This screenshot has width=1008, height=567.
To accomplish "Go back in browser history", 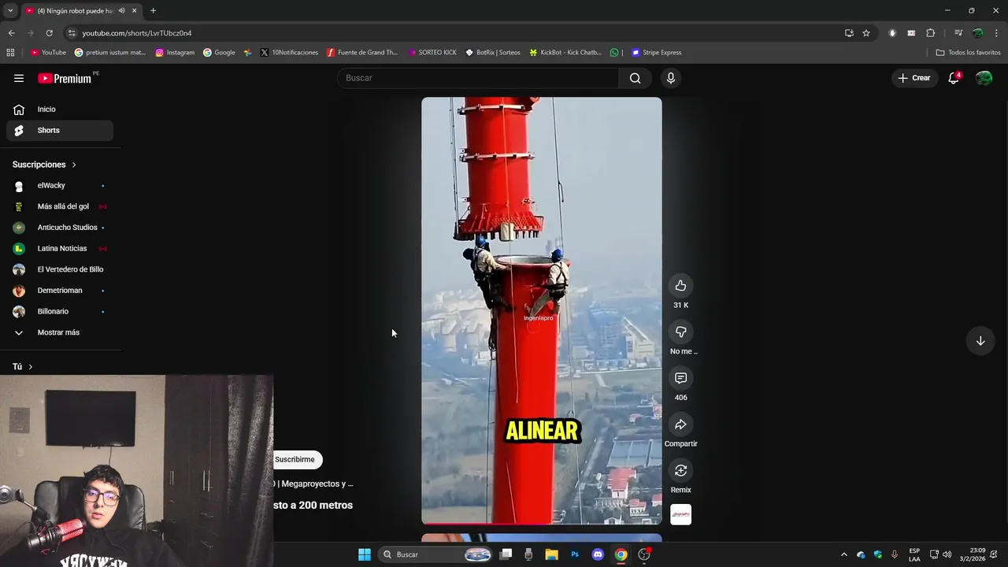I will (11, 33).
